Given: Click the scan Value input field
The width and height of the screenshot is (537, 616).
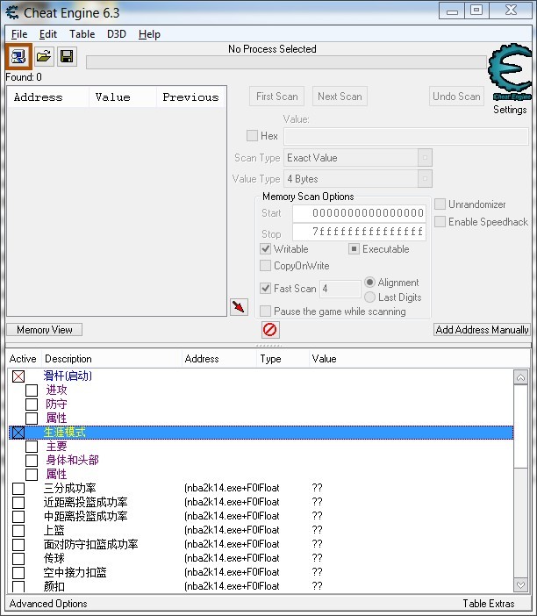Looking at the screenshot, I should (406, 136).
